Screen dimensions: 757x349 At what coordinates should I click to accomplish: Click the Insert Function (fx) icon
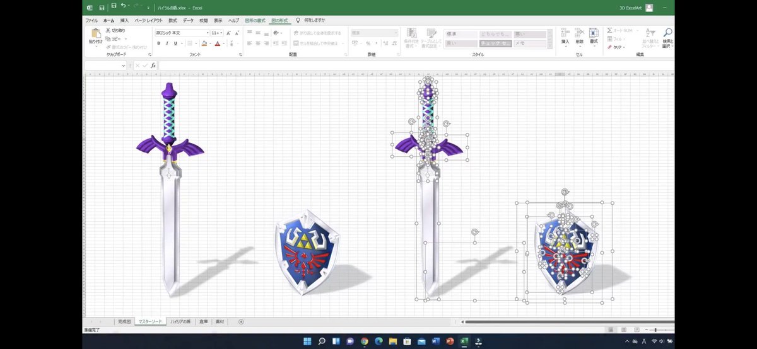153,66
